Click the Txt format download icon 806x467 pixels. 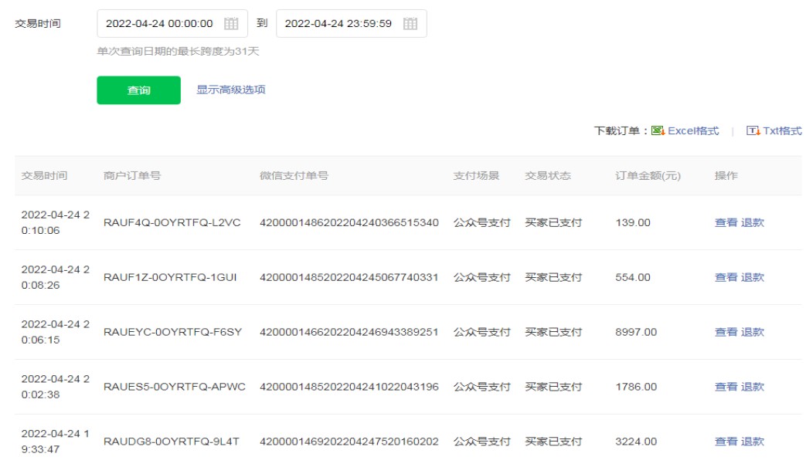(753, 131)
